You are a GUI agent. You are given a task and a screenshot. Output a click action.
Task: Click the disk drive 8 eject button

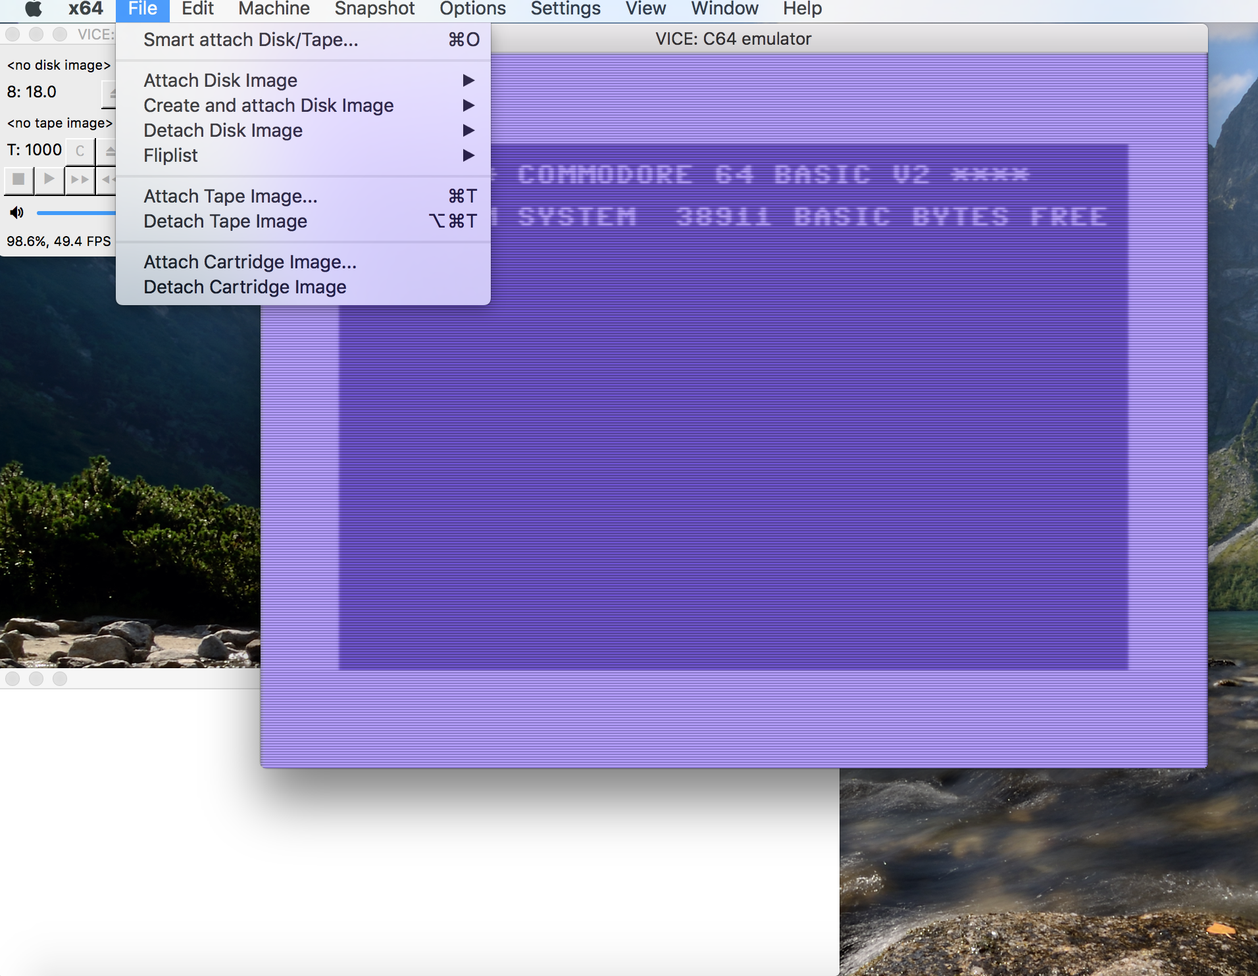click(109, 93)
